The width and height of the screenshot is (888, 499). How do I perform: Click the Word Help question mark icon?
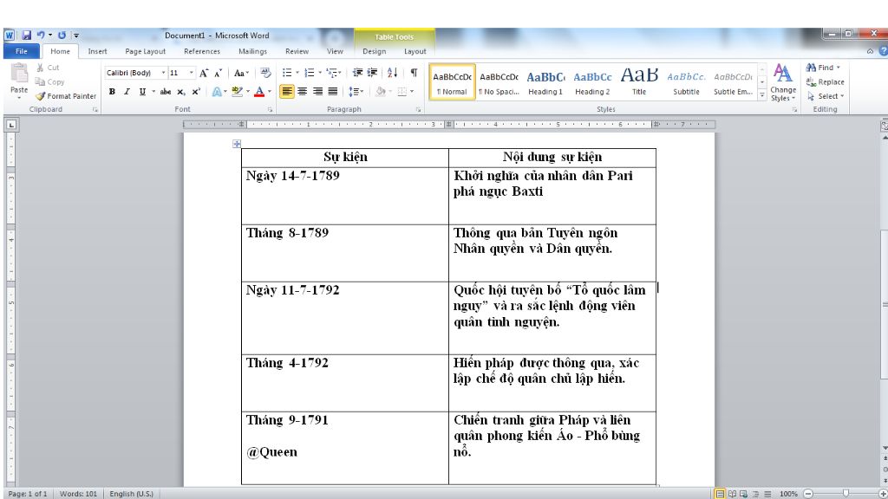[x=883, y=51]
